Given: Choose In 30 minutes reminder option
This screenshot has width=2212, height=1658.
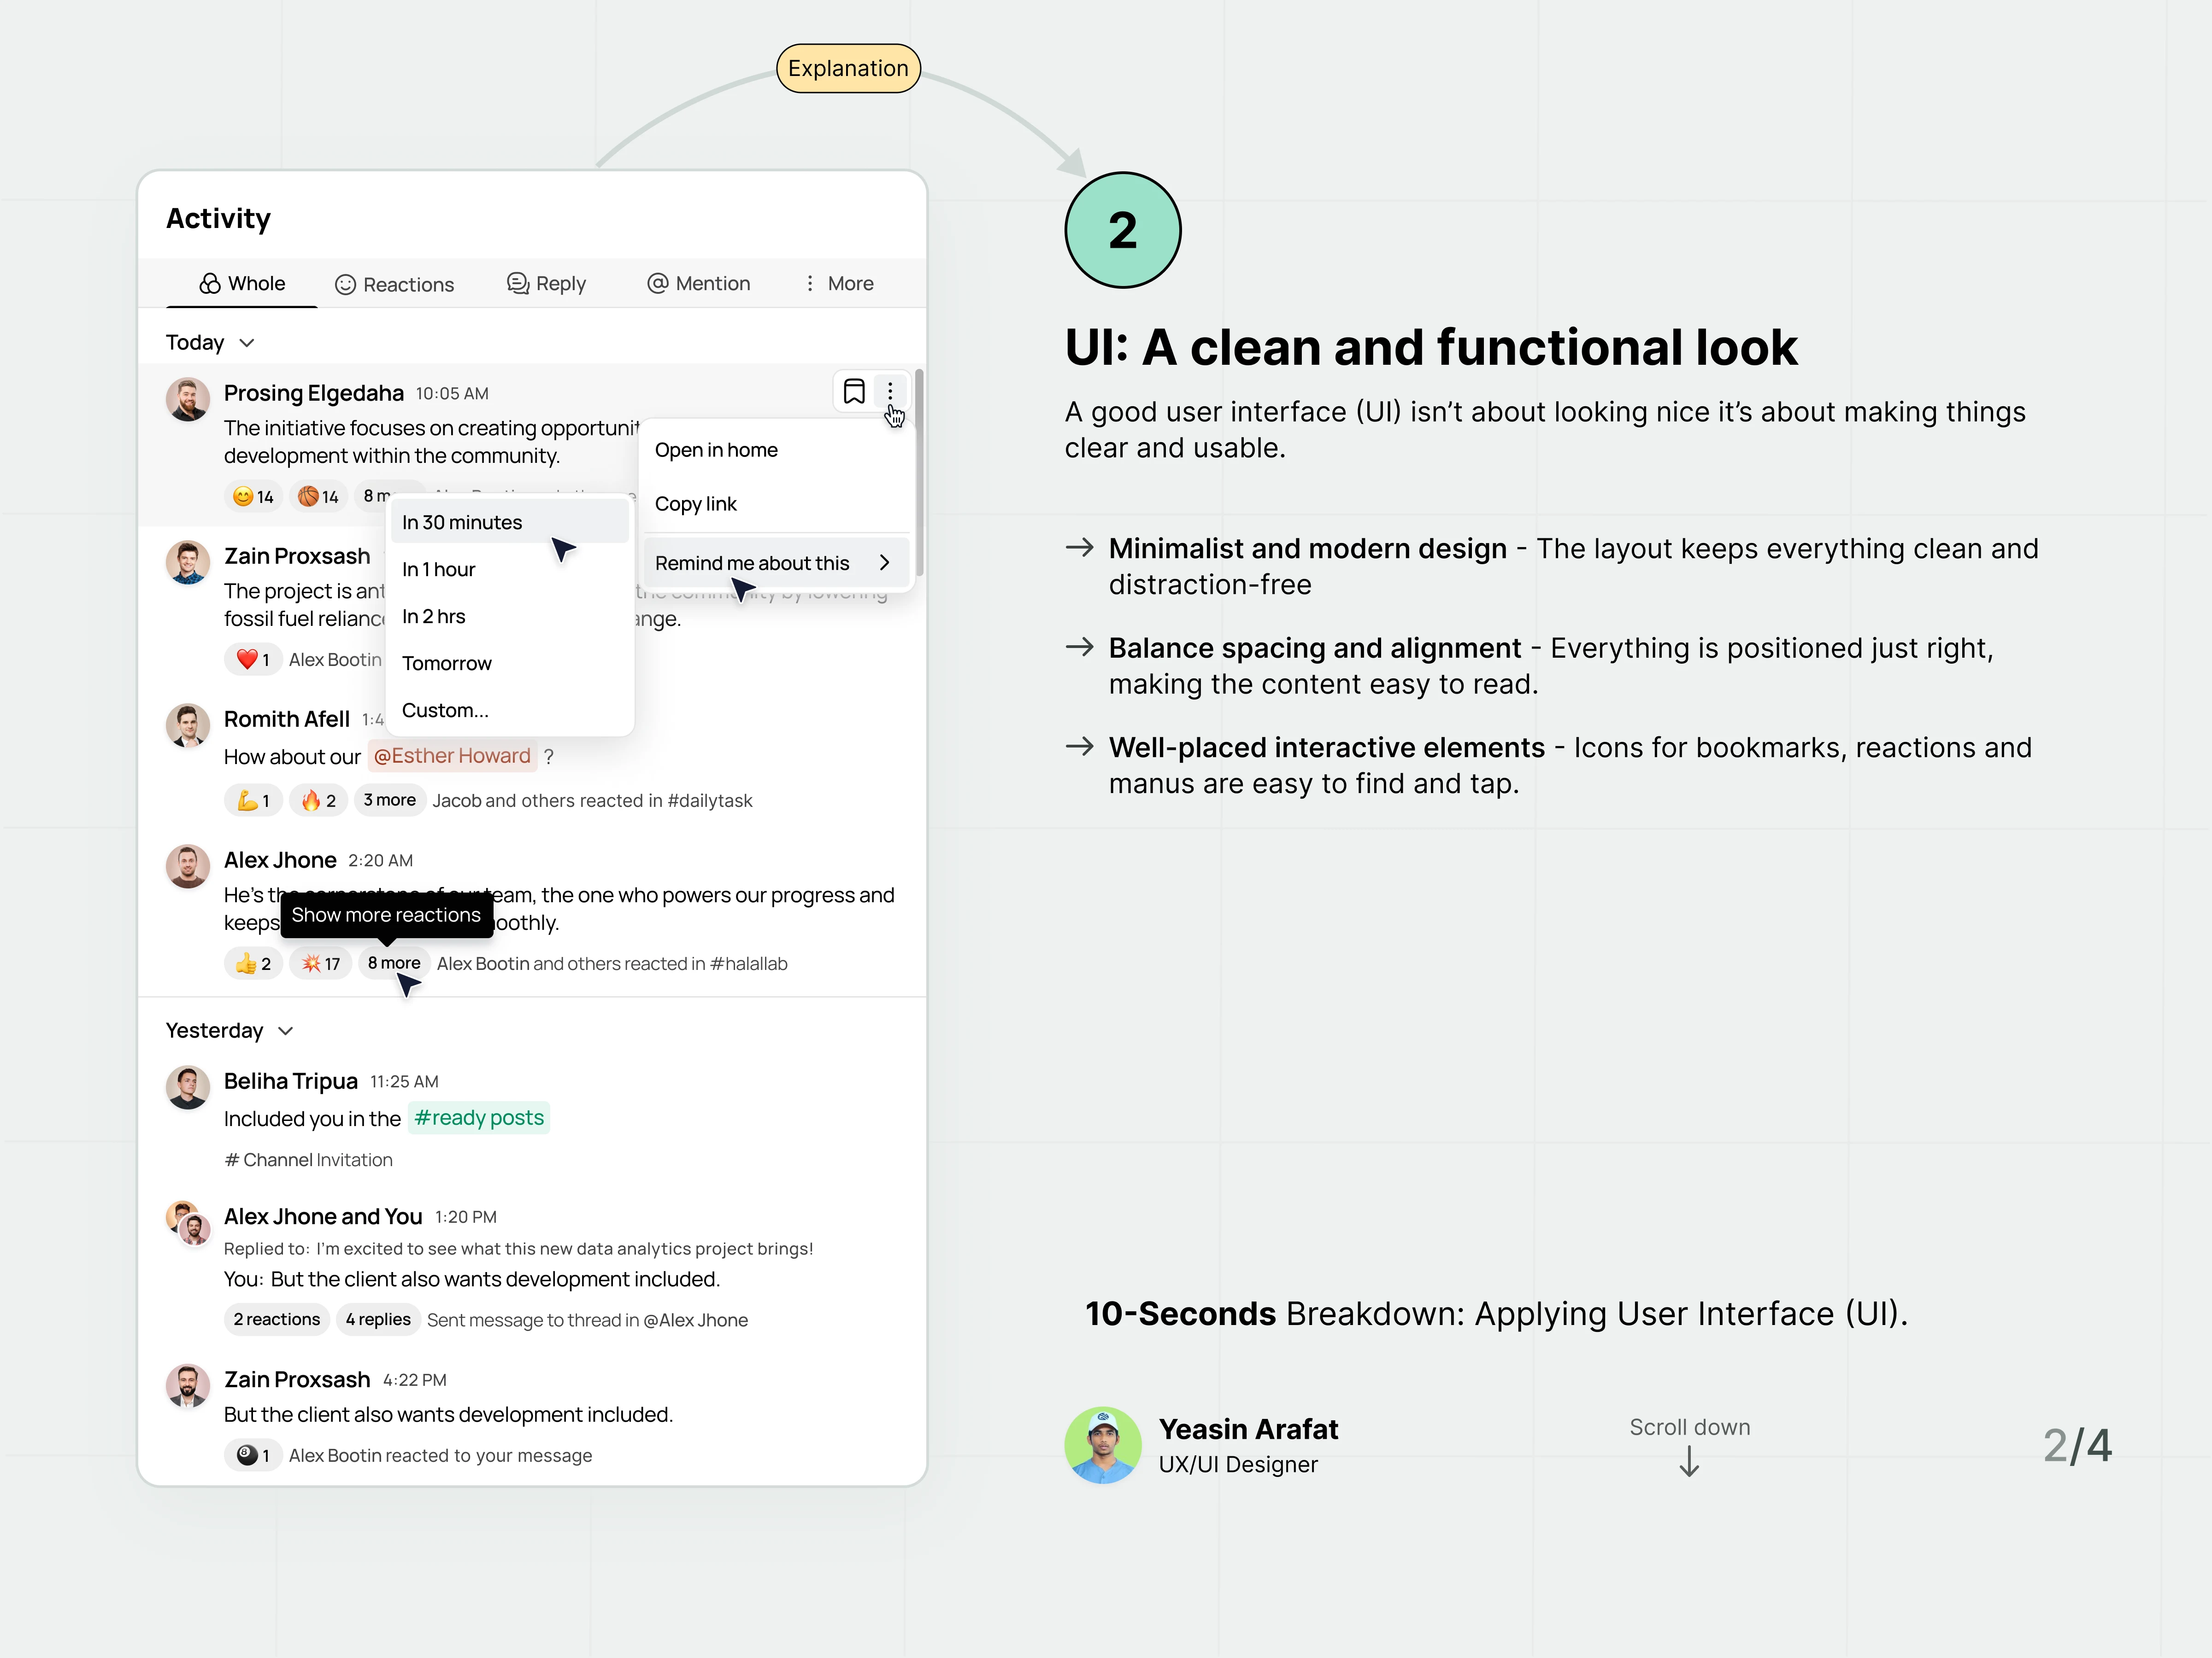Looking at the screenshot, I should click(509, 522).
